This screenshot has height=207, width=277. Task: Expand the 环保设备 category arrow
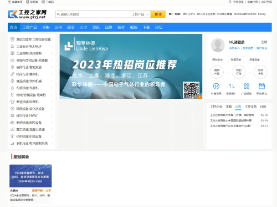pyautogui.click(x=52, y=109)
